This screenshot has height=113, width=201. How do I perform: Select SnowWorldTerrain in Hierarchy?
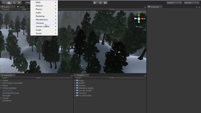pos(11,93)
